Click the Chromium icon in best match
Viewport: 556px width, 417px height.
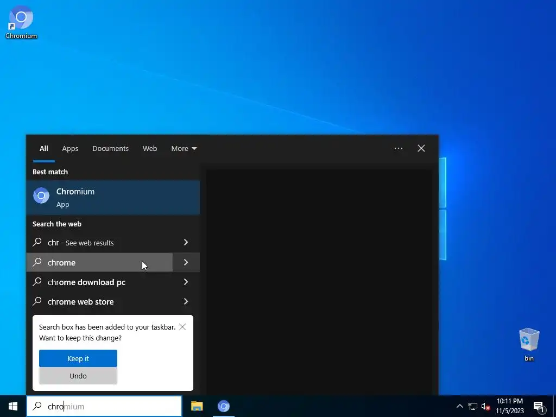tap(41, 195)
